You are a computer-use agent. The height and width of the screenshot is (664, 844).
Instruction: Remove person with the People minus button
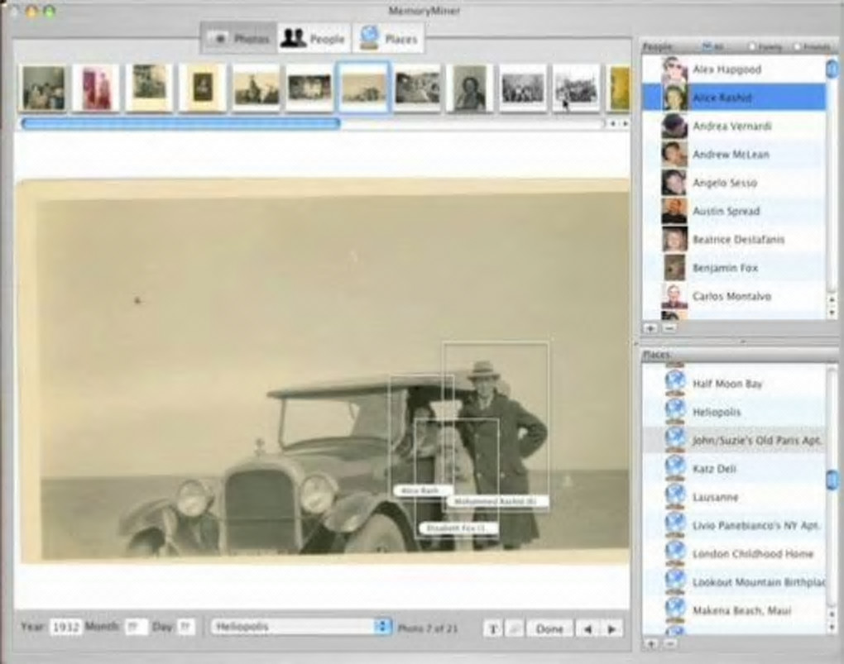tap(669, 327)
